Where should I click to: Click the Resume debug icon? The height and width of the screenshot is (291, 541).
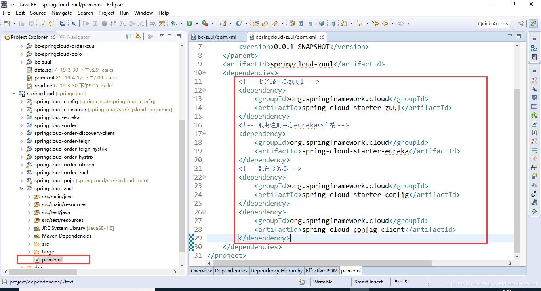86,24
